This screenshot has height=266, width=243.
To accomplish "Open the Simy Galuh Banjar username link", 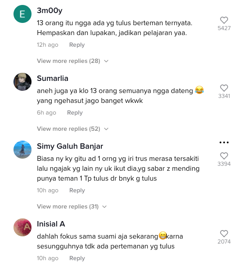I will [70, 146].
